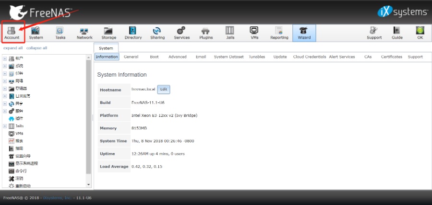Screen dimensions: 432x205
Task: Expand the 服务 tree node
Action: (5, 111)
